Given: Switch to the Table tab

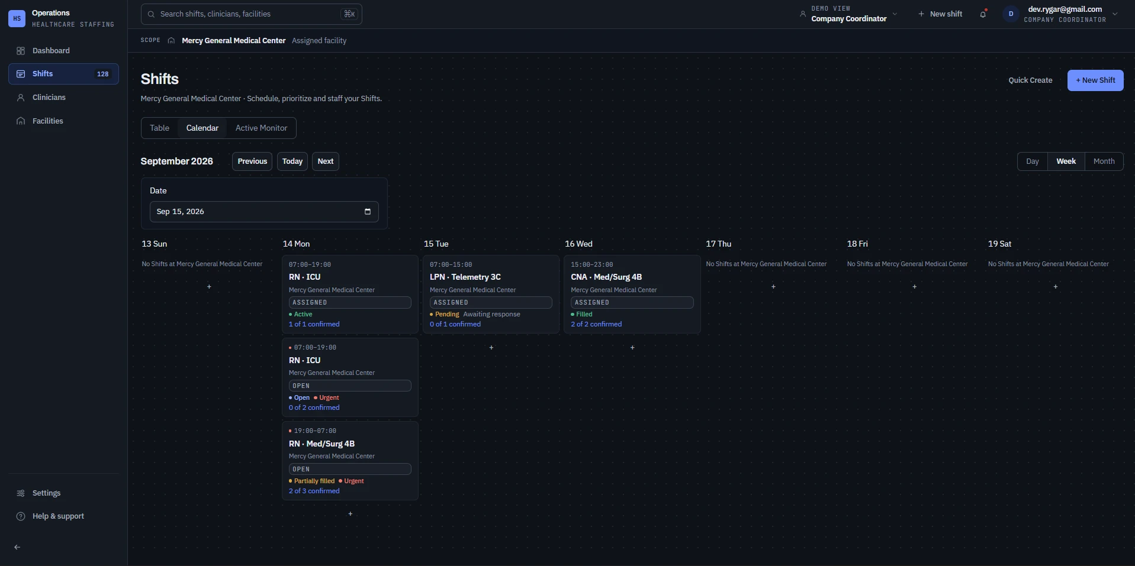Looking at the screenshot, I should point(159,128).
